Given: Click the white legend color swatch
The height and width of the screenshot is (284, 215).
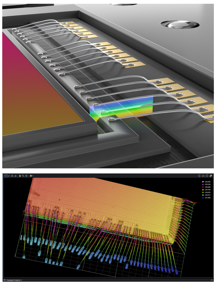Looking at the screenshot, I should coord(203,182).
